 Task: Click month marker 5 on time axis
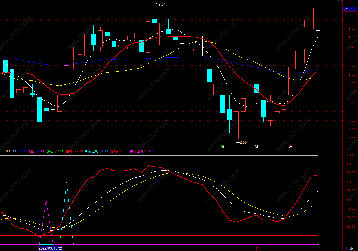258,248
